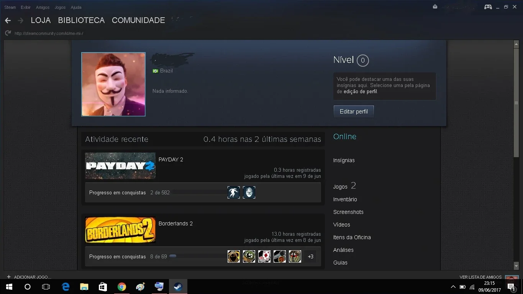Click Borderlands 2 achievements progress bar
This screenshot has width=523, height=294.
tap(198, 256)
